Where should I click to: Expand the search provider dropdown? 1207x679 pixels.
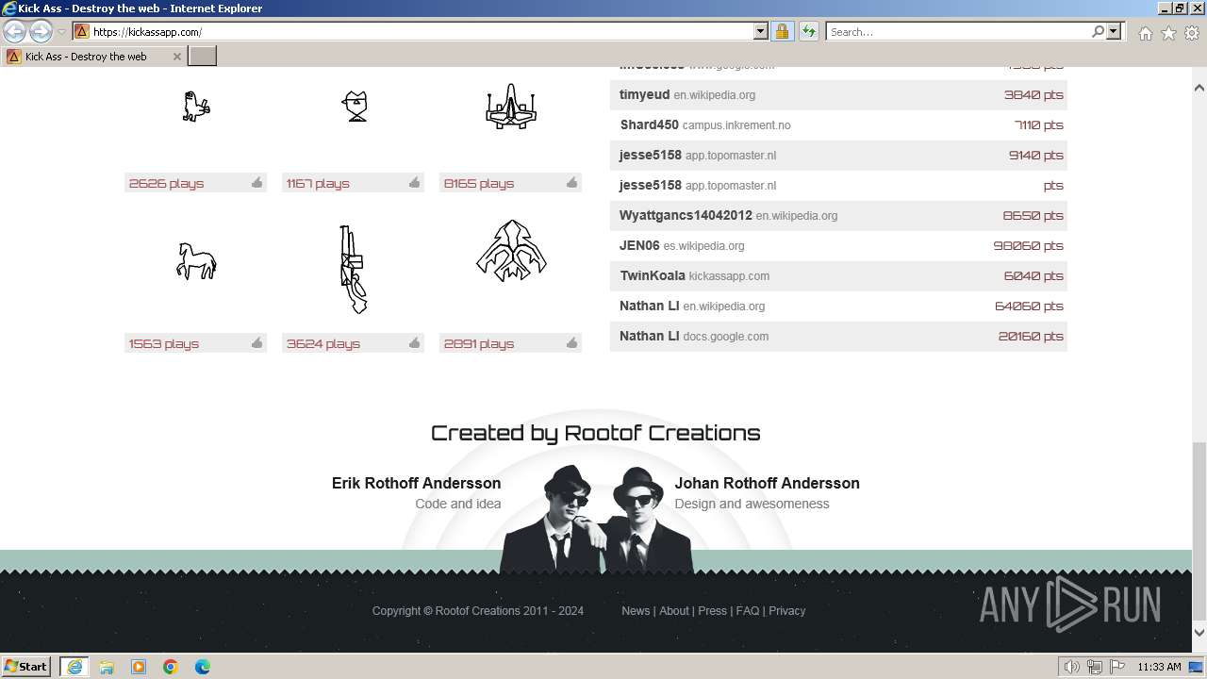[1114, 31]
